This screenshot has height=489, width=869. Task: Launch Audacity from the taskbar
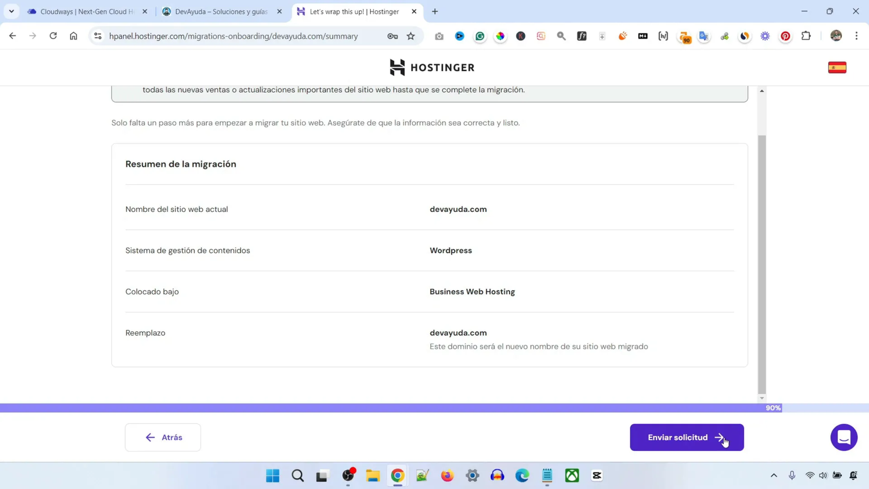[497, 475]
